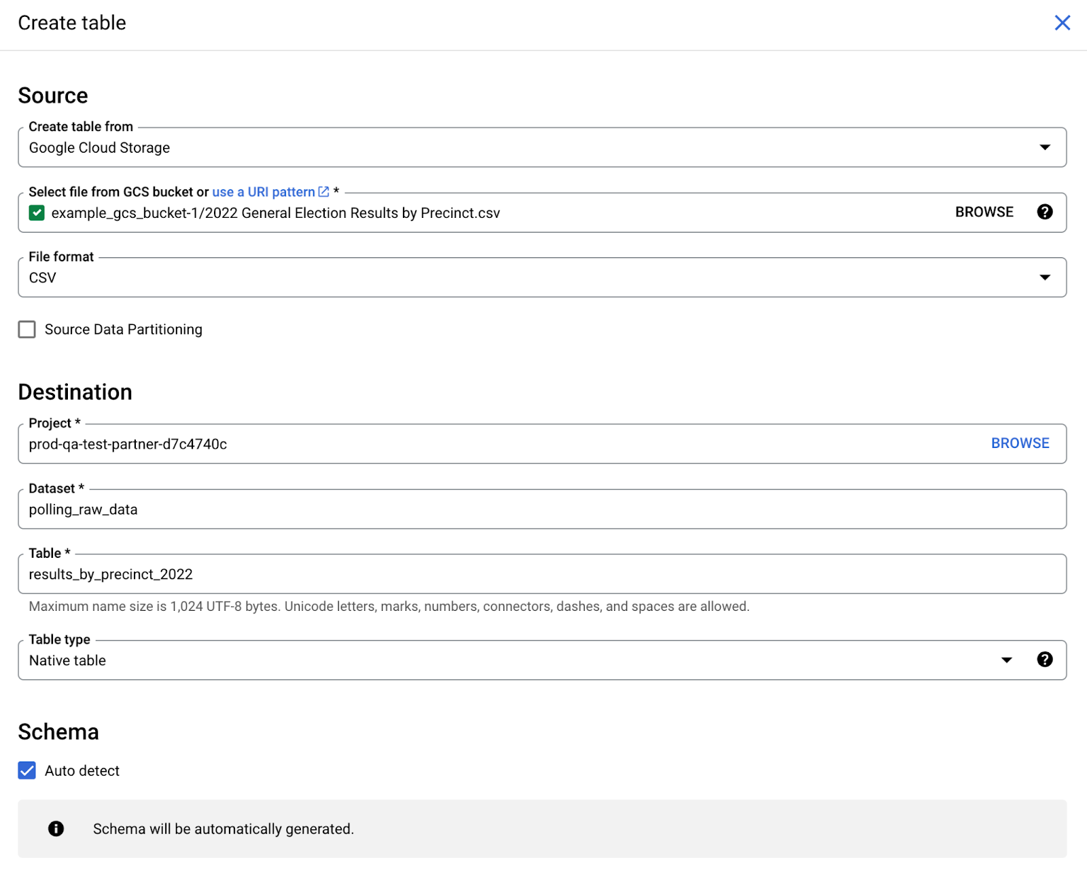Click the Source Data Partitioning label

click(124, 330)
